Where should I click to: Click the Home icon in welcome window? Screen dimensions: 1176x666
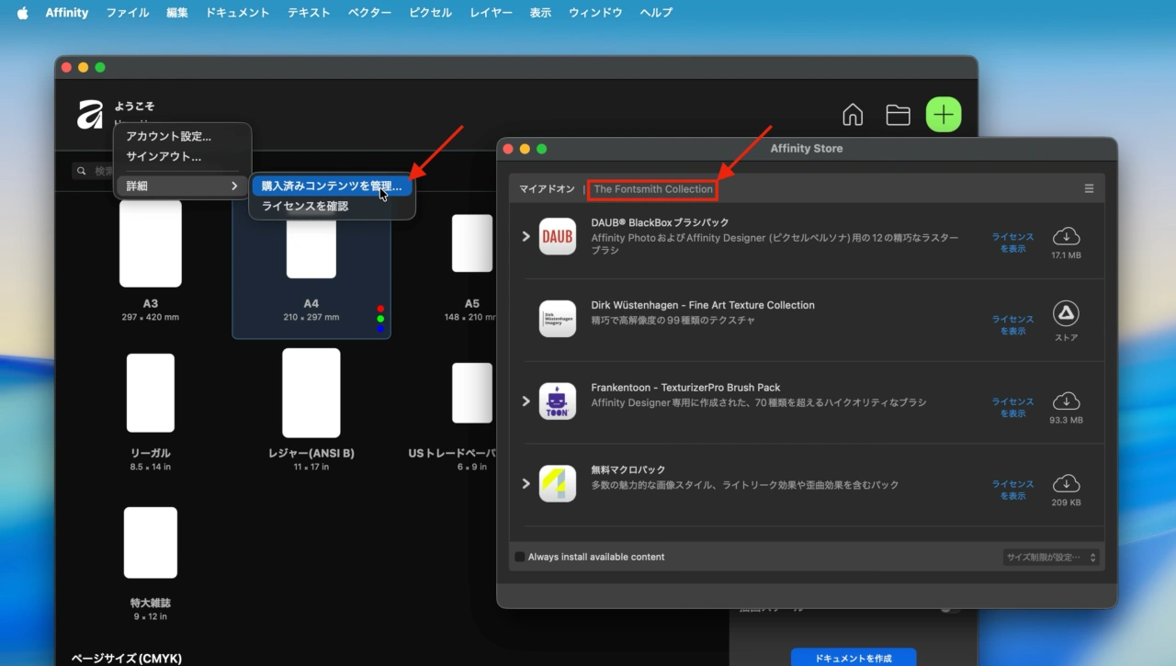[853, 115]
